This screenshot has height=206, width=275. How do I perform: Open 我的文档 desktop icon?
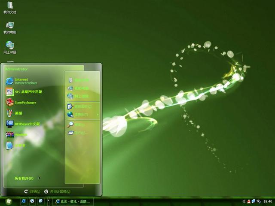pos(9,8)
